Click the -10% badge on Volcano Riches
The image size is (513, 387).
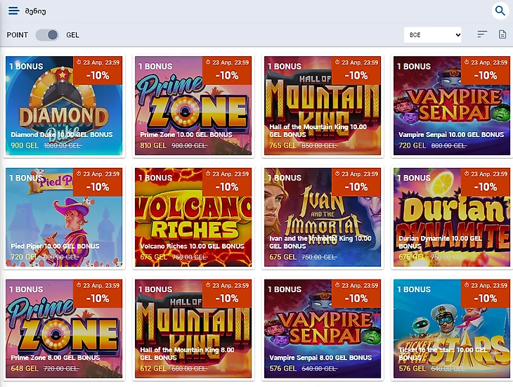click(x=227, y=187)
